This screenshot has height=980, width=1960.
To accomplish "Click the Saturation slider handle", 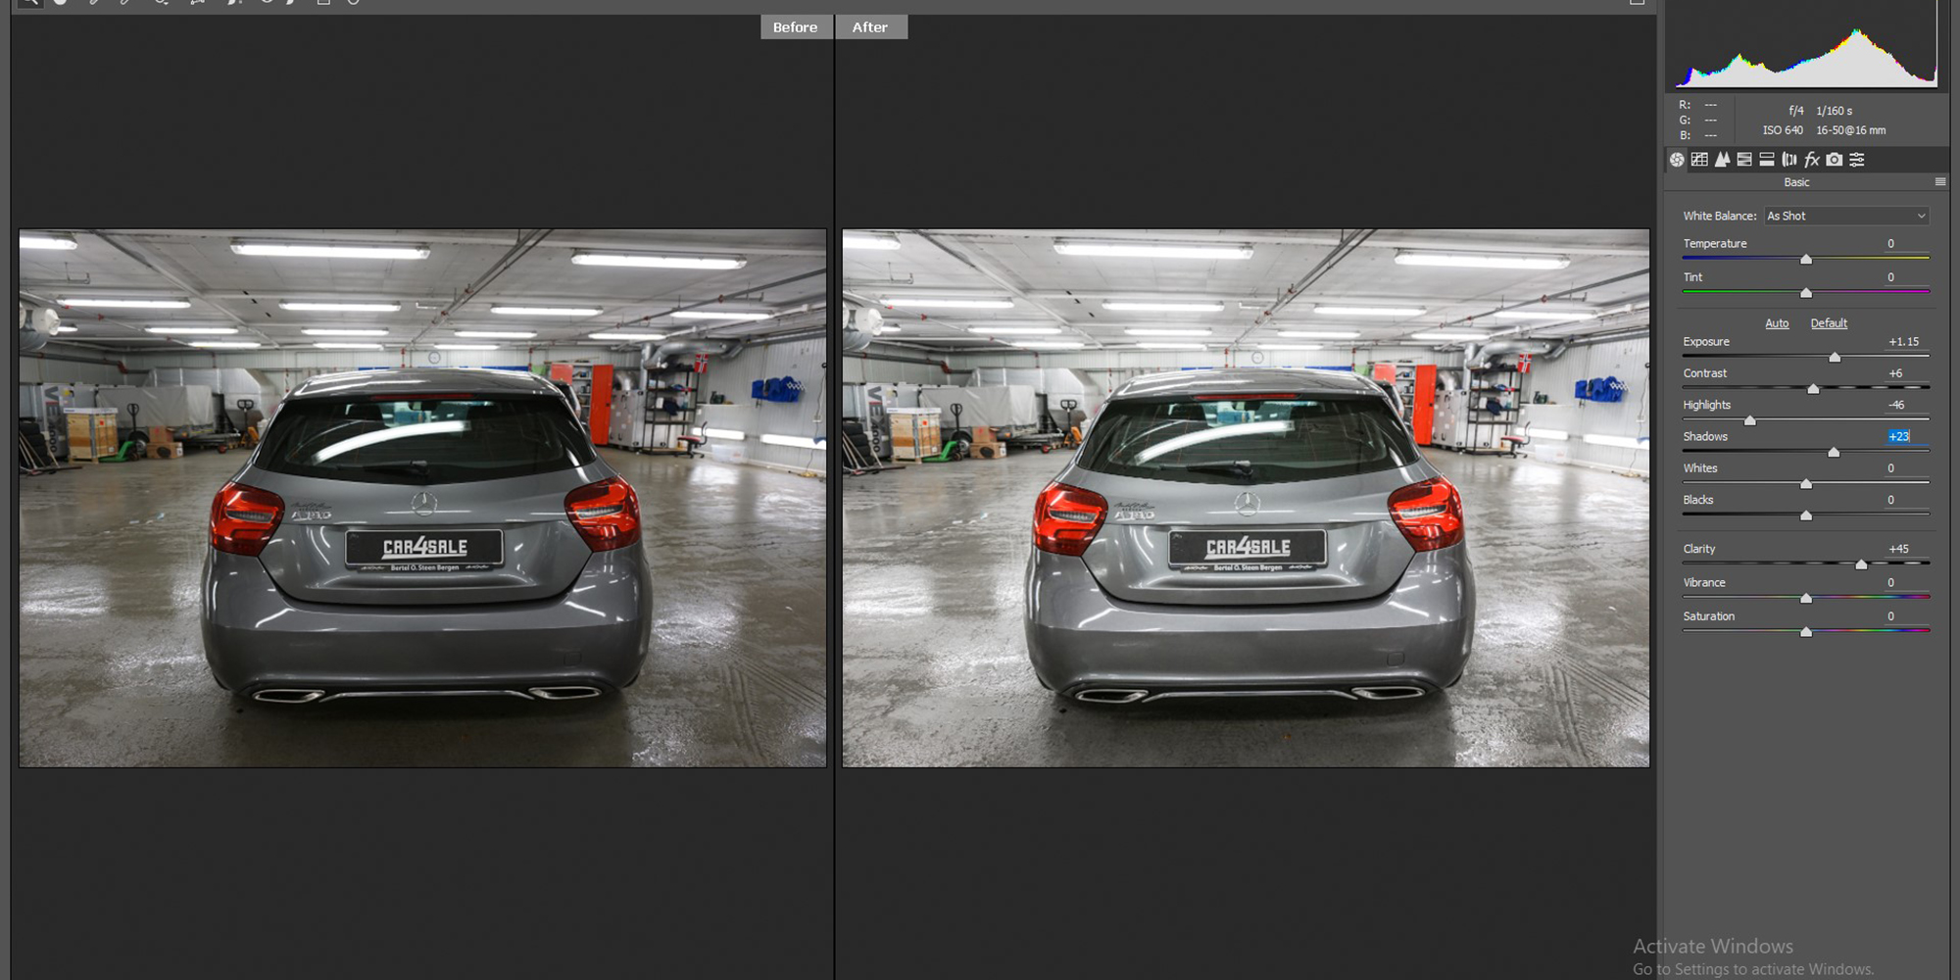I will (x=1806, y=632).
